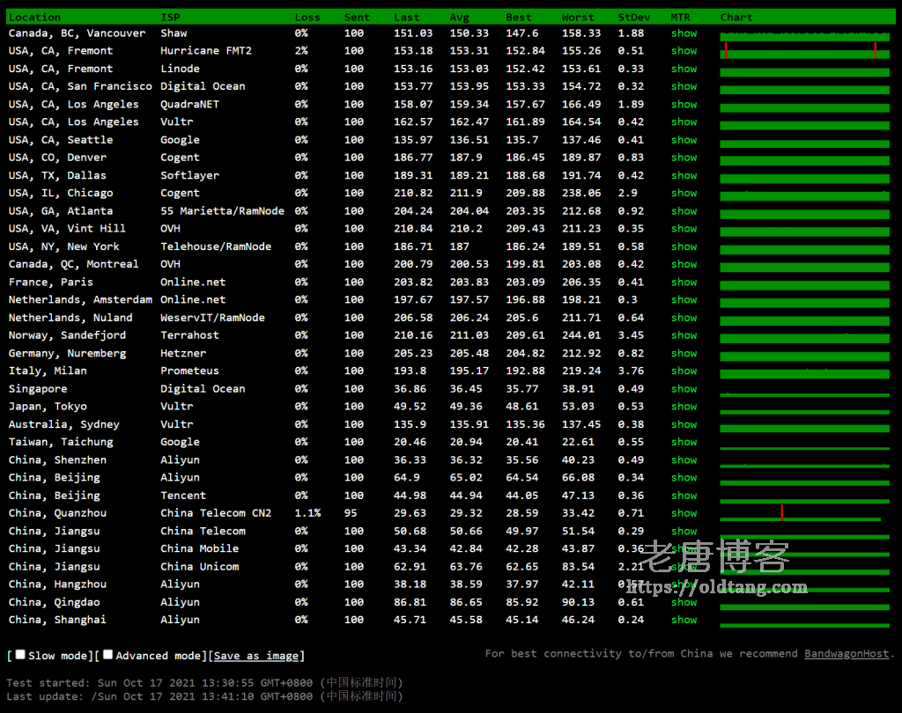Viewport: 902px width, 713px height.
Task: Click the Loss column header
Action: (307, 18)
